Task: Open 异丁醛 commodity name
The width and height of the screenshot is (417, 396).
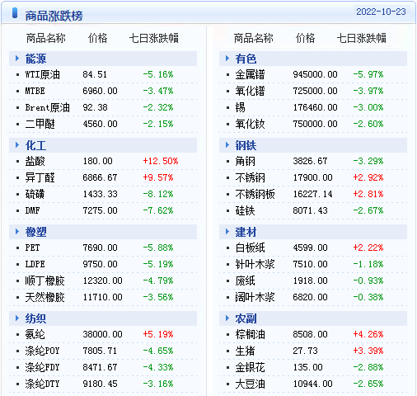Action: pos(40,177)
